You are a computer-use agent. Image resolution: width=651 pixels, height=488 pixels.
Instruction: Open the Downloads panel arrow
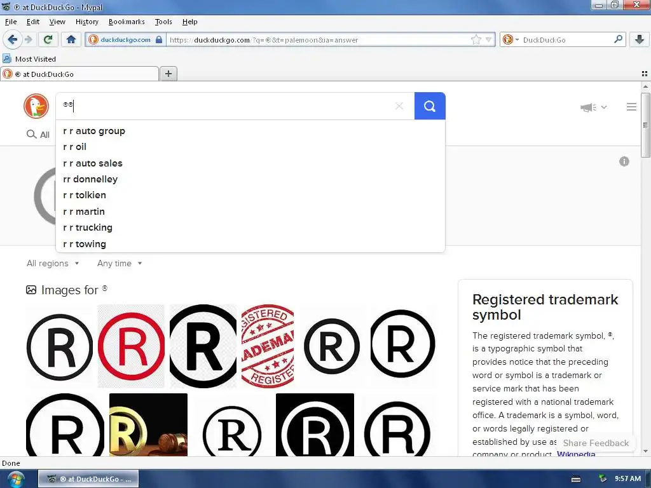tap(640, 39)
